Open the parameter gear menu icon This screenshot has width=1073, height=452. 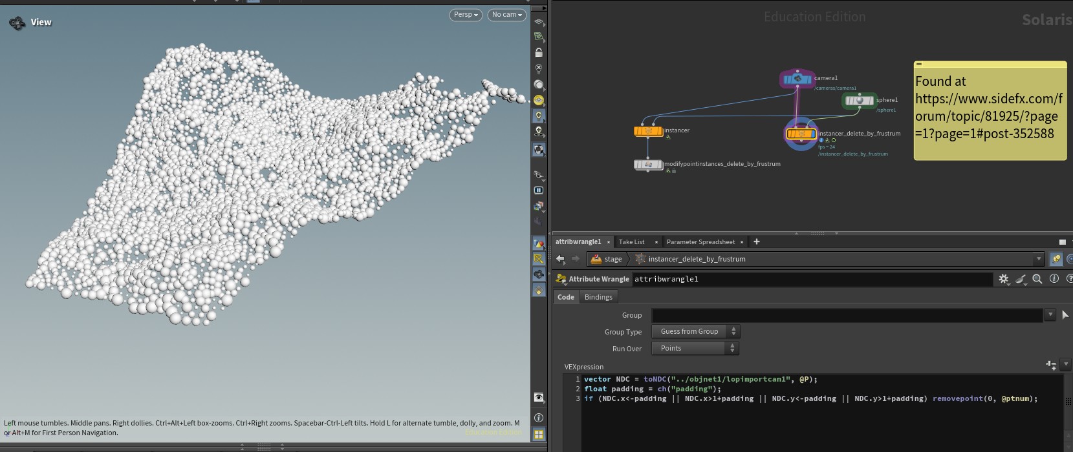(x=1003, y=279)
